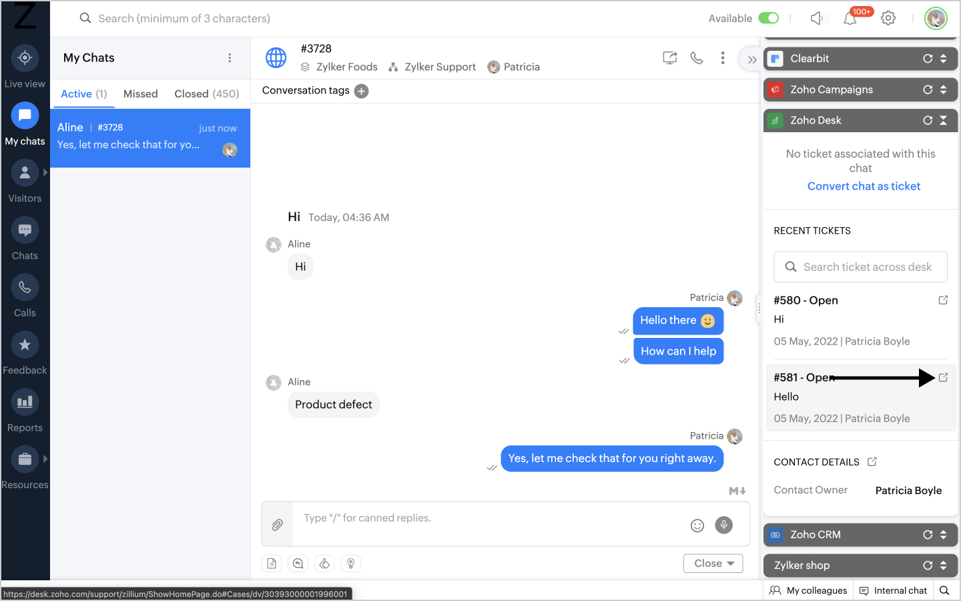Expand the Zoho CRM widget

point(943,535)
